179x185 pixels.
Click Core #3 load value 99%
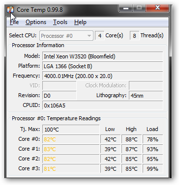(153, 169)
